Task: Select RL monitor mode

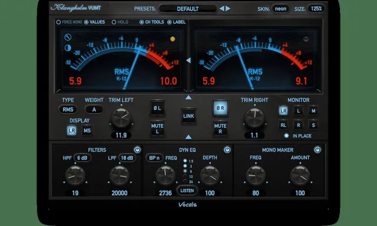Action: [x=283, y=125]
